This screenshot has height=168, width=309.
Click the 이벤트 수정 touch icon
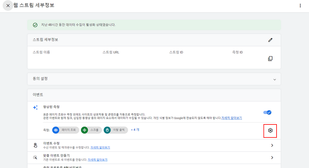(x=35, y=145)
